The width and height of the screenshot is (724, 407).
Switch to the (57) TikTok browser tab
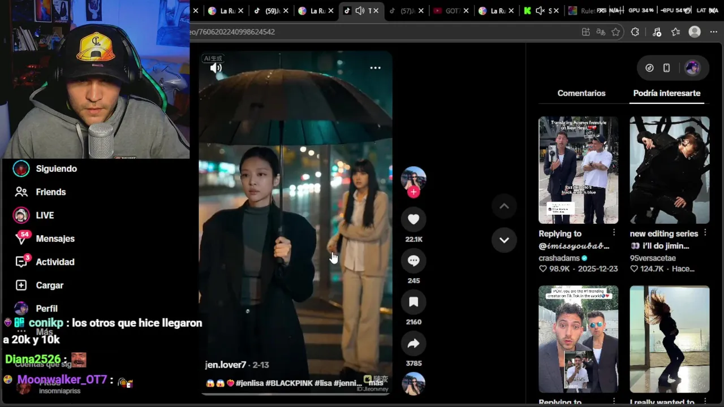[x=406, y=11]
